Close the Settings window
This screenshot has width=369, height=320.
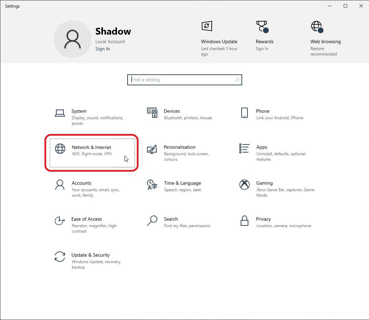[x=361, y=6]
